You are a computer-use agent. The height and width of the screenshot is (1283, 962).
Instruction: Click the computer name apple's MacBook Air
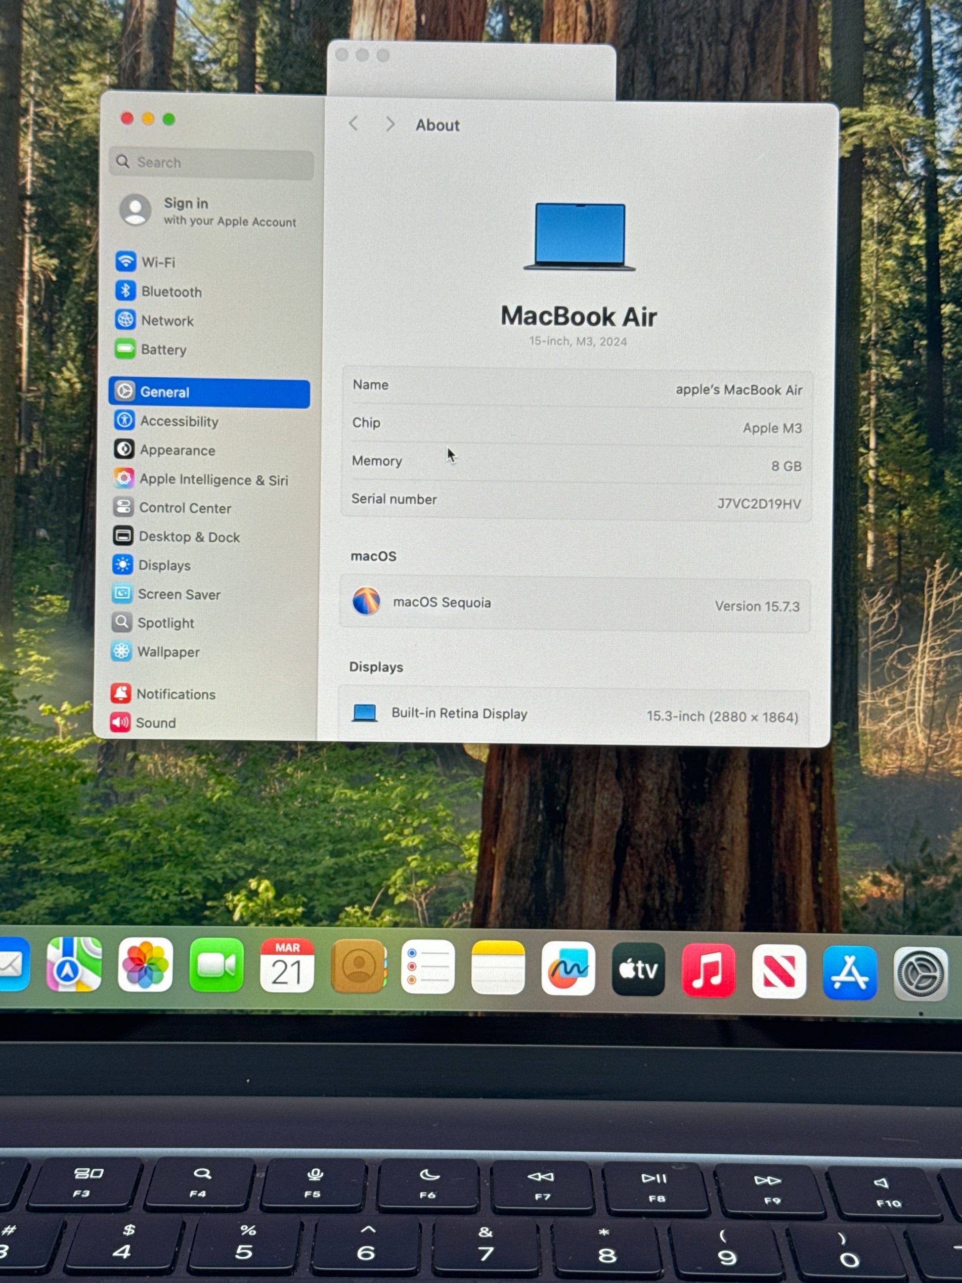[738, 390]
